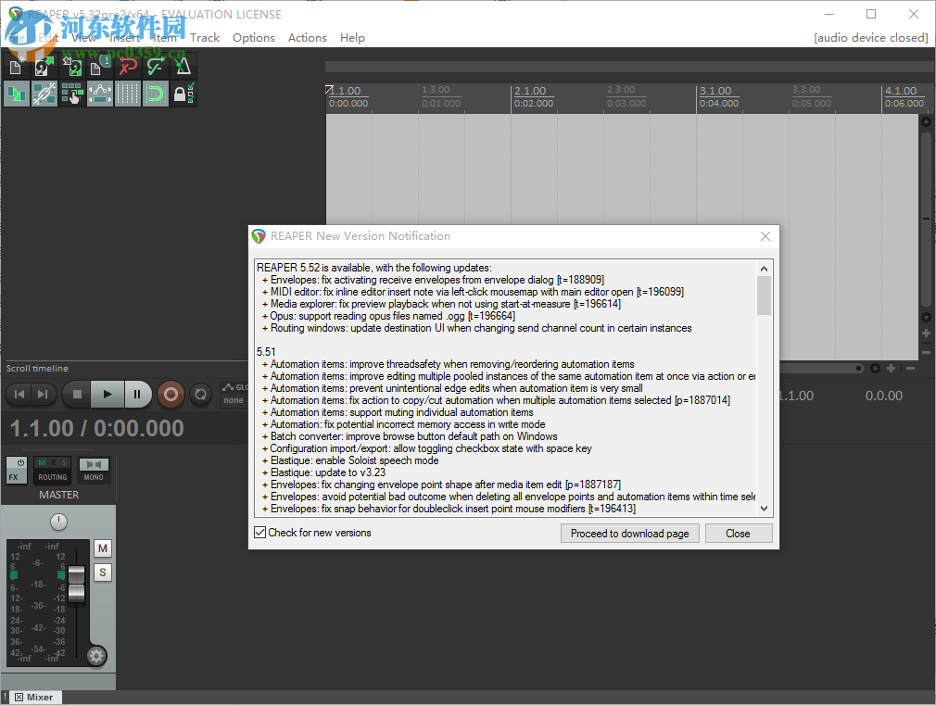Screen dimensions: 936x705
Task: Click the green Redo toolbar icon
Action: (x=155, y=67)
